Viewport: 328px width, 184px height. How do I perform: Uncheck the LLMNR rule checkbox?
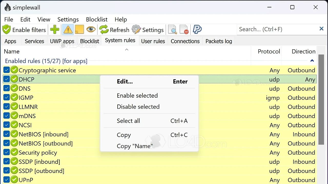tap(7, 107)
